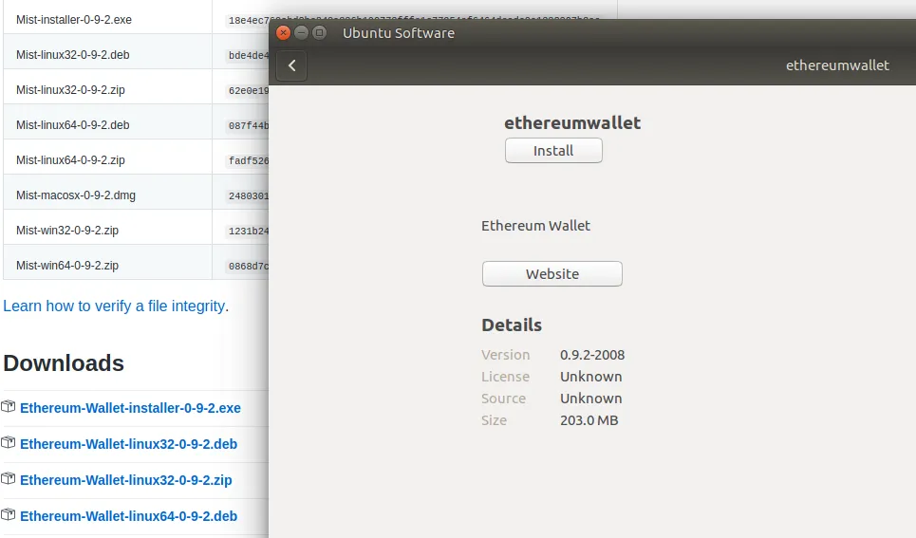Open the Ethereum Wallet Website button
Viewport: 916px width, 538px height.
552,274
